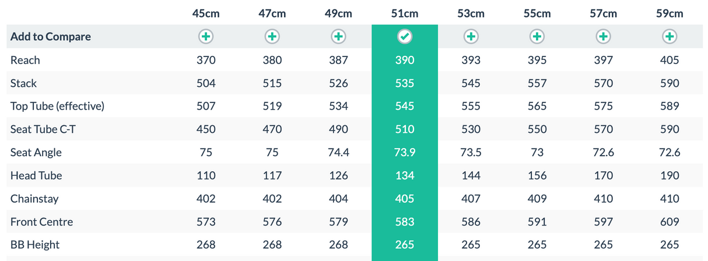This screenshot has width=708, height=261.
Task: Add the 57cm size to compare
Action: pos(603,37)
